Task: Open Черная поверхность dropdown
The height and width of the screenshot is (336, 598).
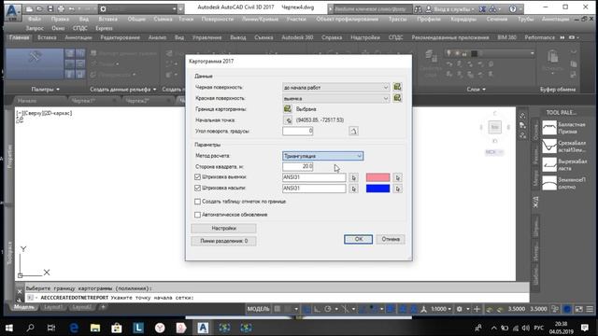Action: (335, 87)
